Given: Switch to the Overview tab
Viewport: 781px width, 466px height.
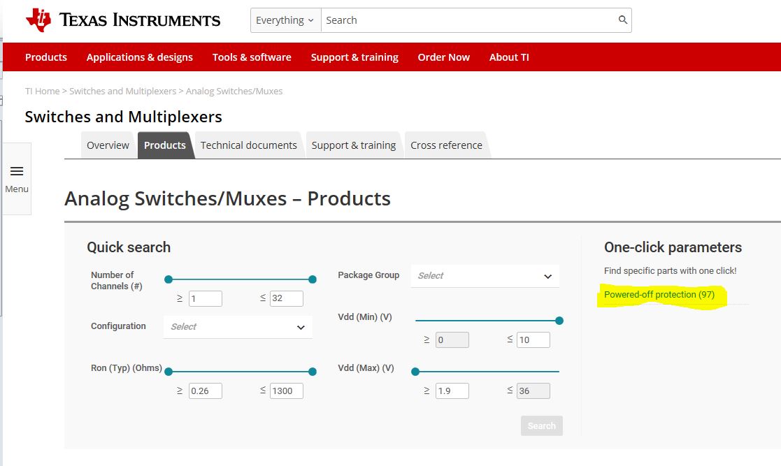Looking at the screenshot, I should pos(108,145).
